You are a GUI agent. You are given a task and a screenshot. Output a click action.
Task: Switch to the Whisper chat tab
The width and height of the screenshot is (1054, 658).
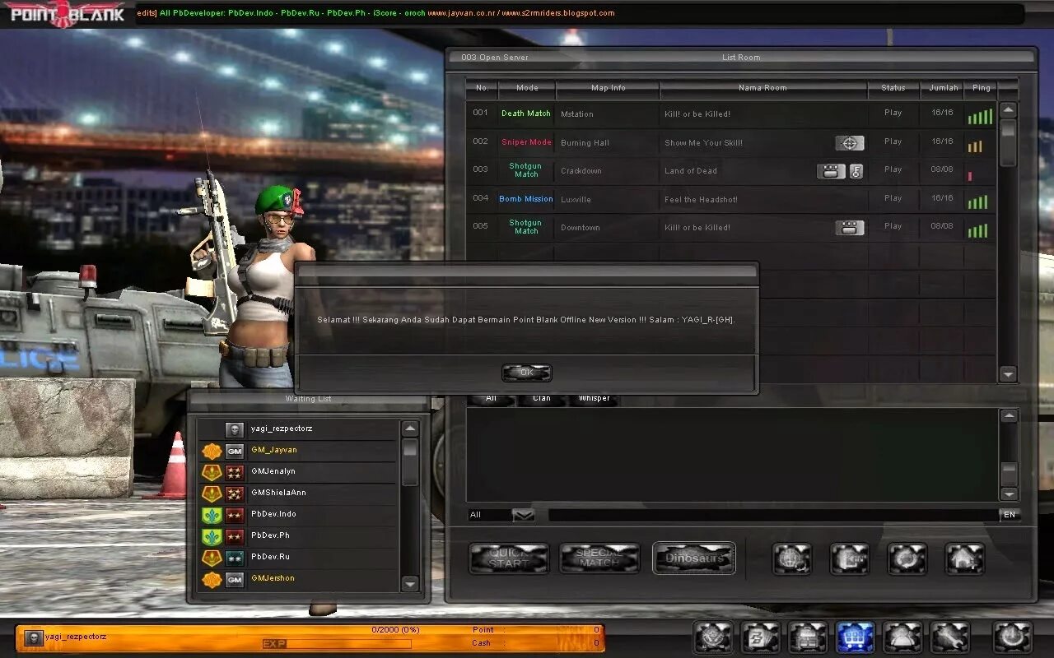(594, 399)
